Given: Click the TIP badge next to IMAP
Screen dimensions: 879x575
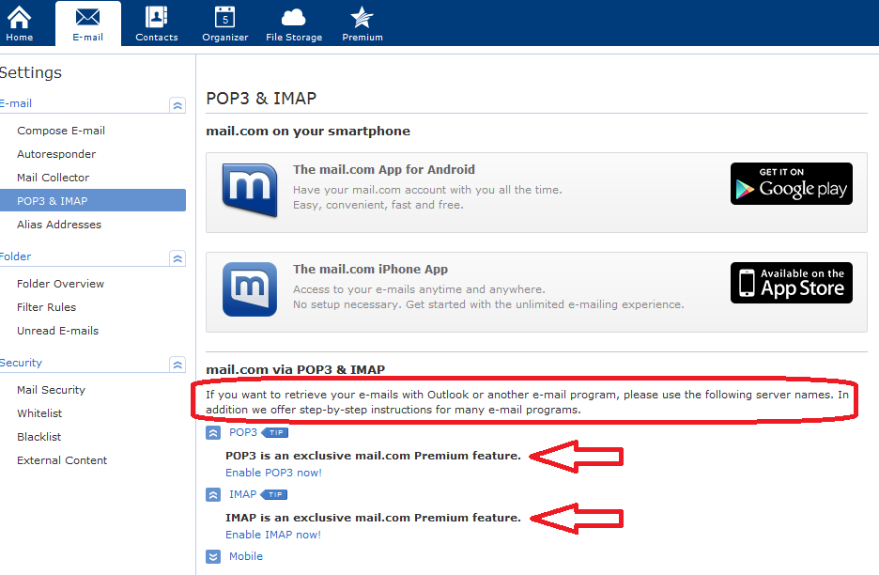Looking at the screenshot, I should pyautogui.click(x=274, y=494).
